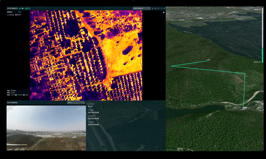Open the M30T Camera-0 dropdown
The image size is (266, 159).
click(142, 8)
